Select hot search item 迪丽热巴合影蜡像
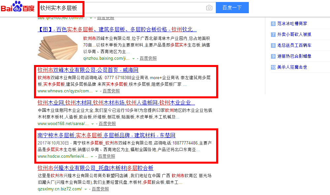 click(x=294, y=56)
